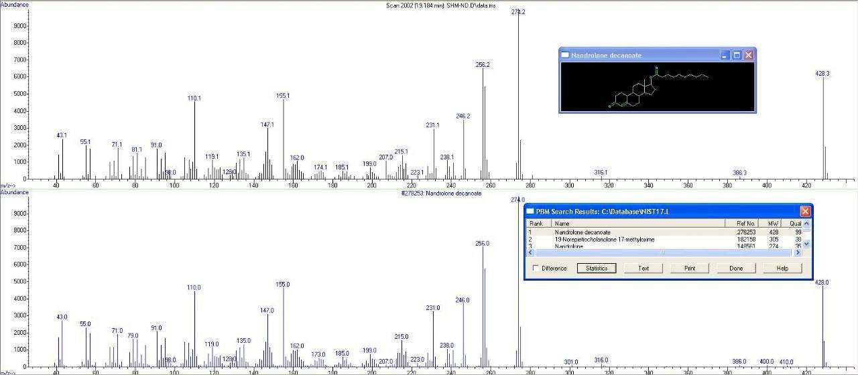Click the horizontal scrollbar left arrow

tap(532, 252)
